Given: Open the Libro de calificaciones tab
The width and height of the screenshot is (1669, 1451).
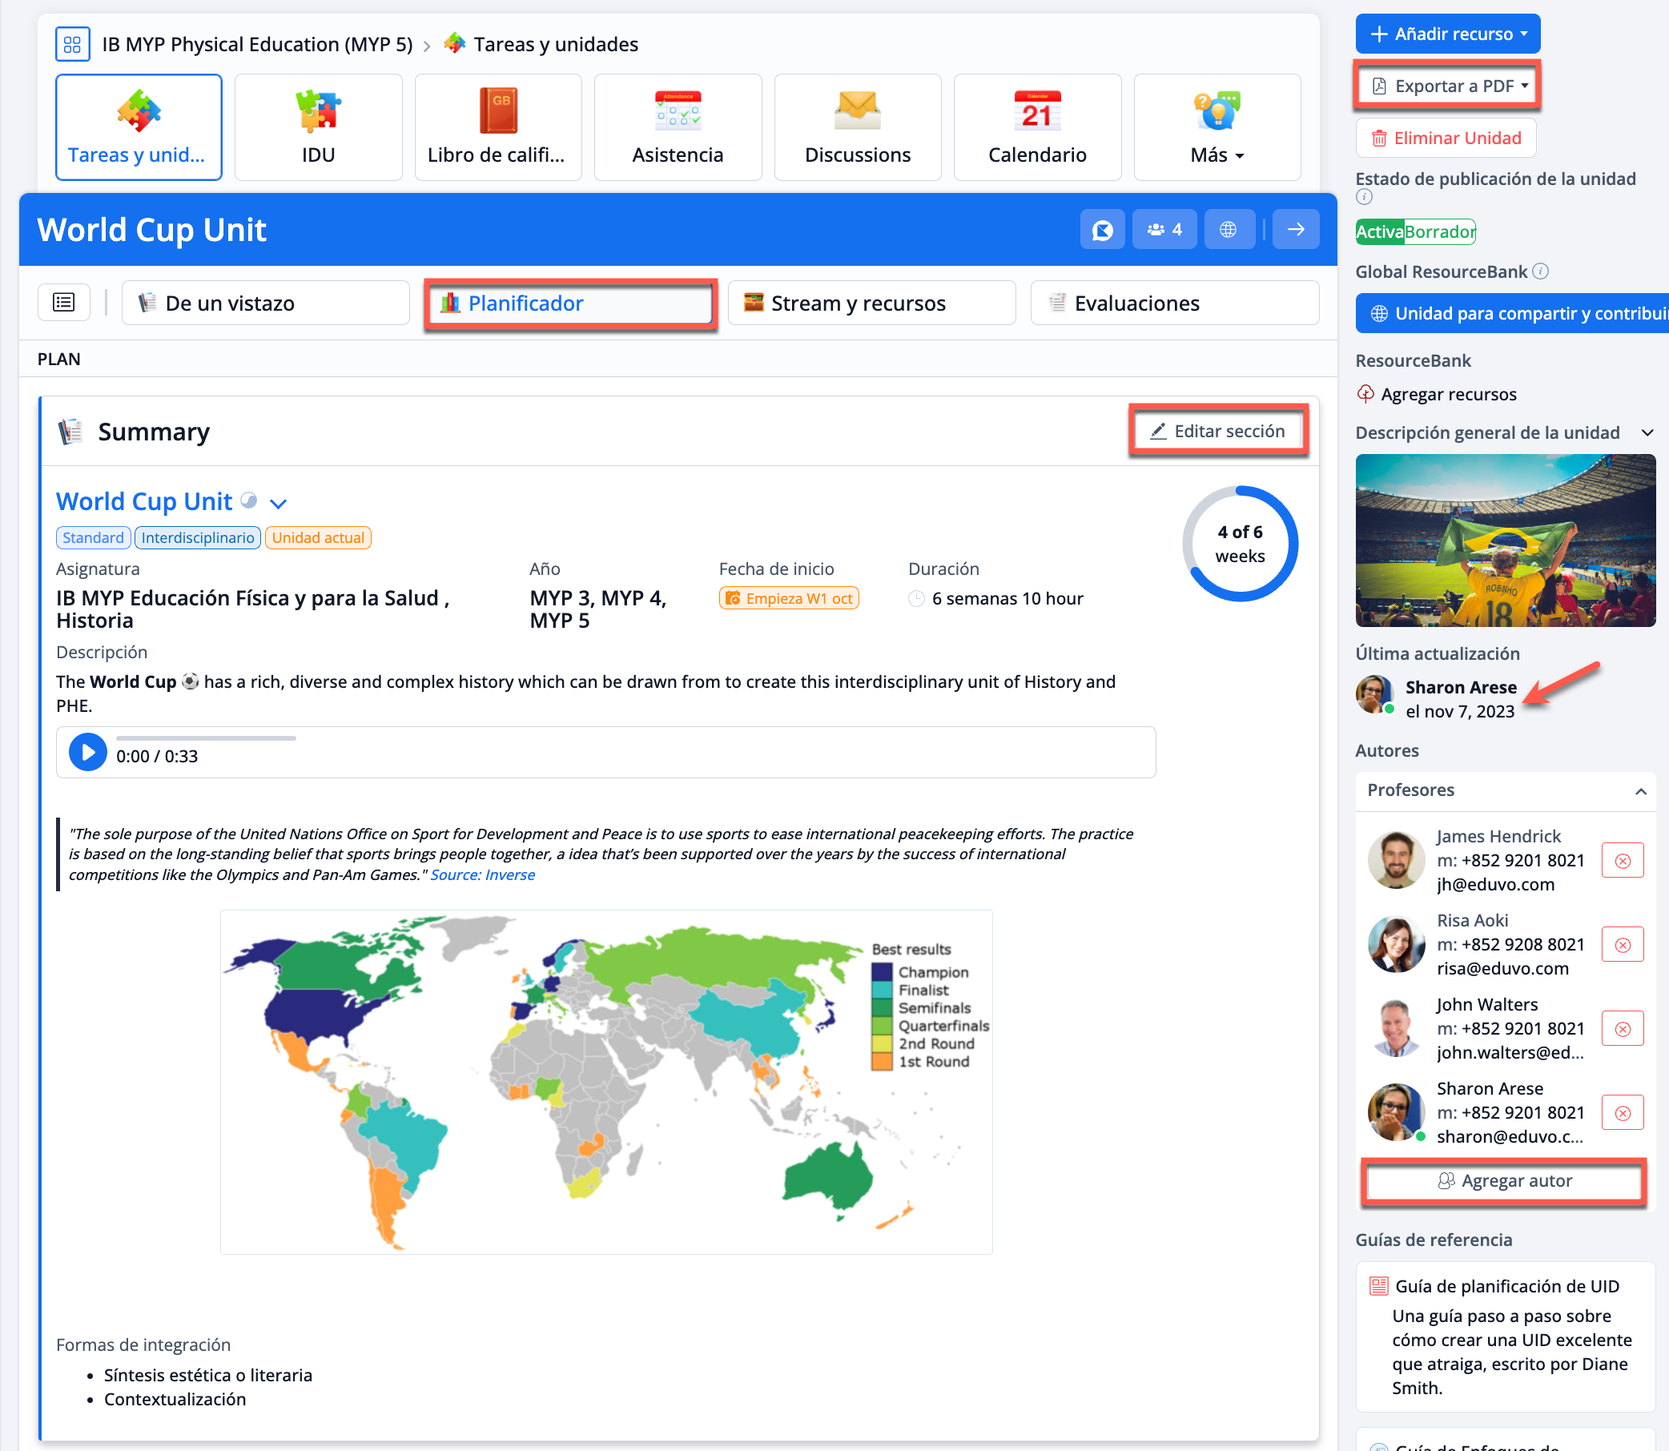Looking at the screenshot, I should click(x=497, y=128).
